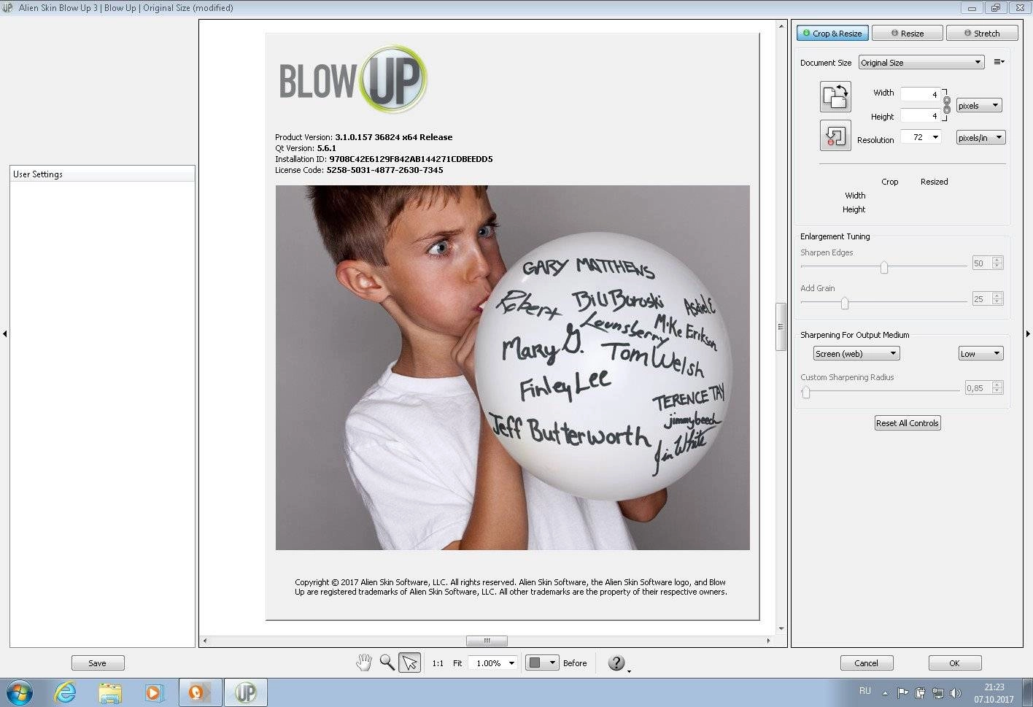Select the arrow pointer tool
The height and width of the screenshot is (707, 1033).
click(x=410, y=662)
